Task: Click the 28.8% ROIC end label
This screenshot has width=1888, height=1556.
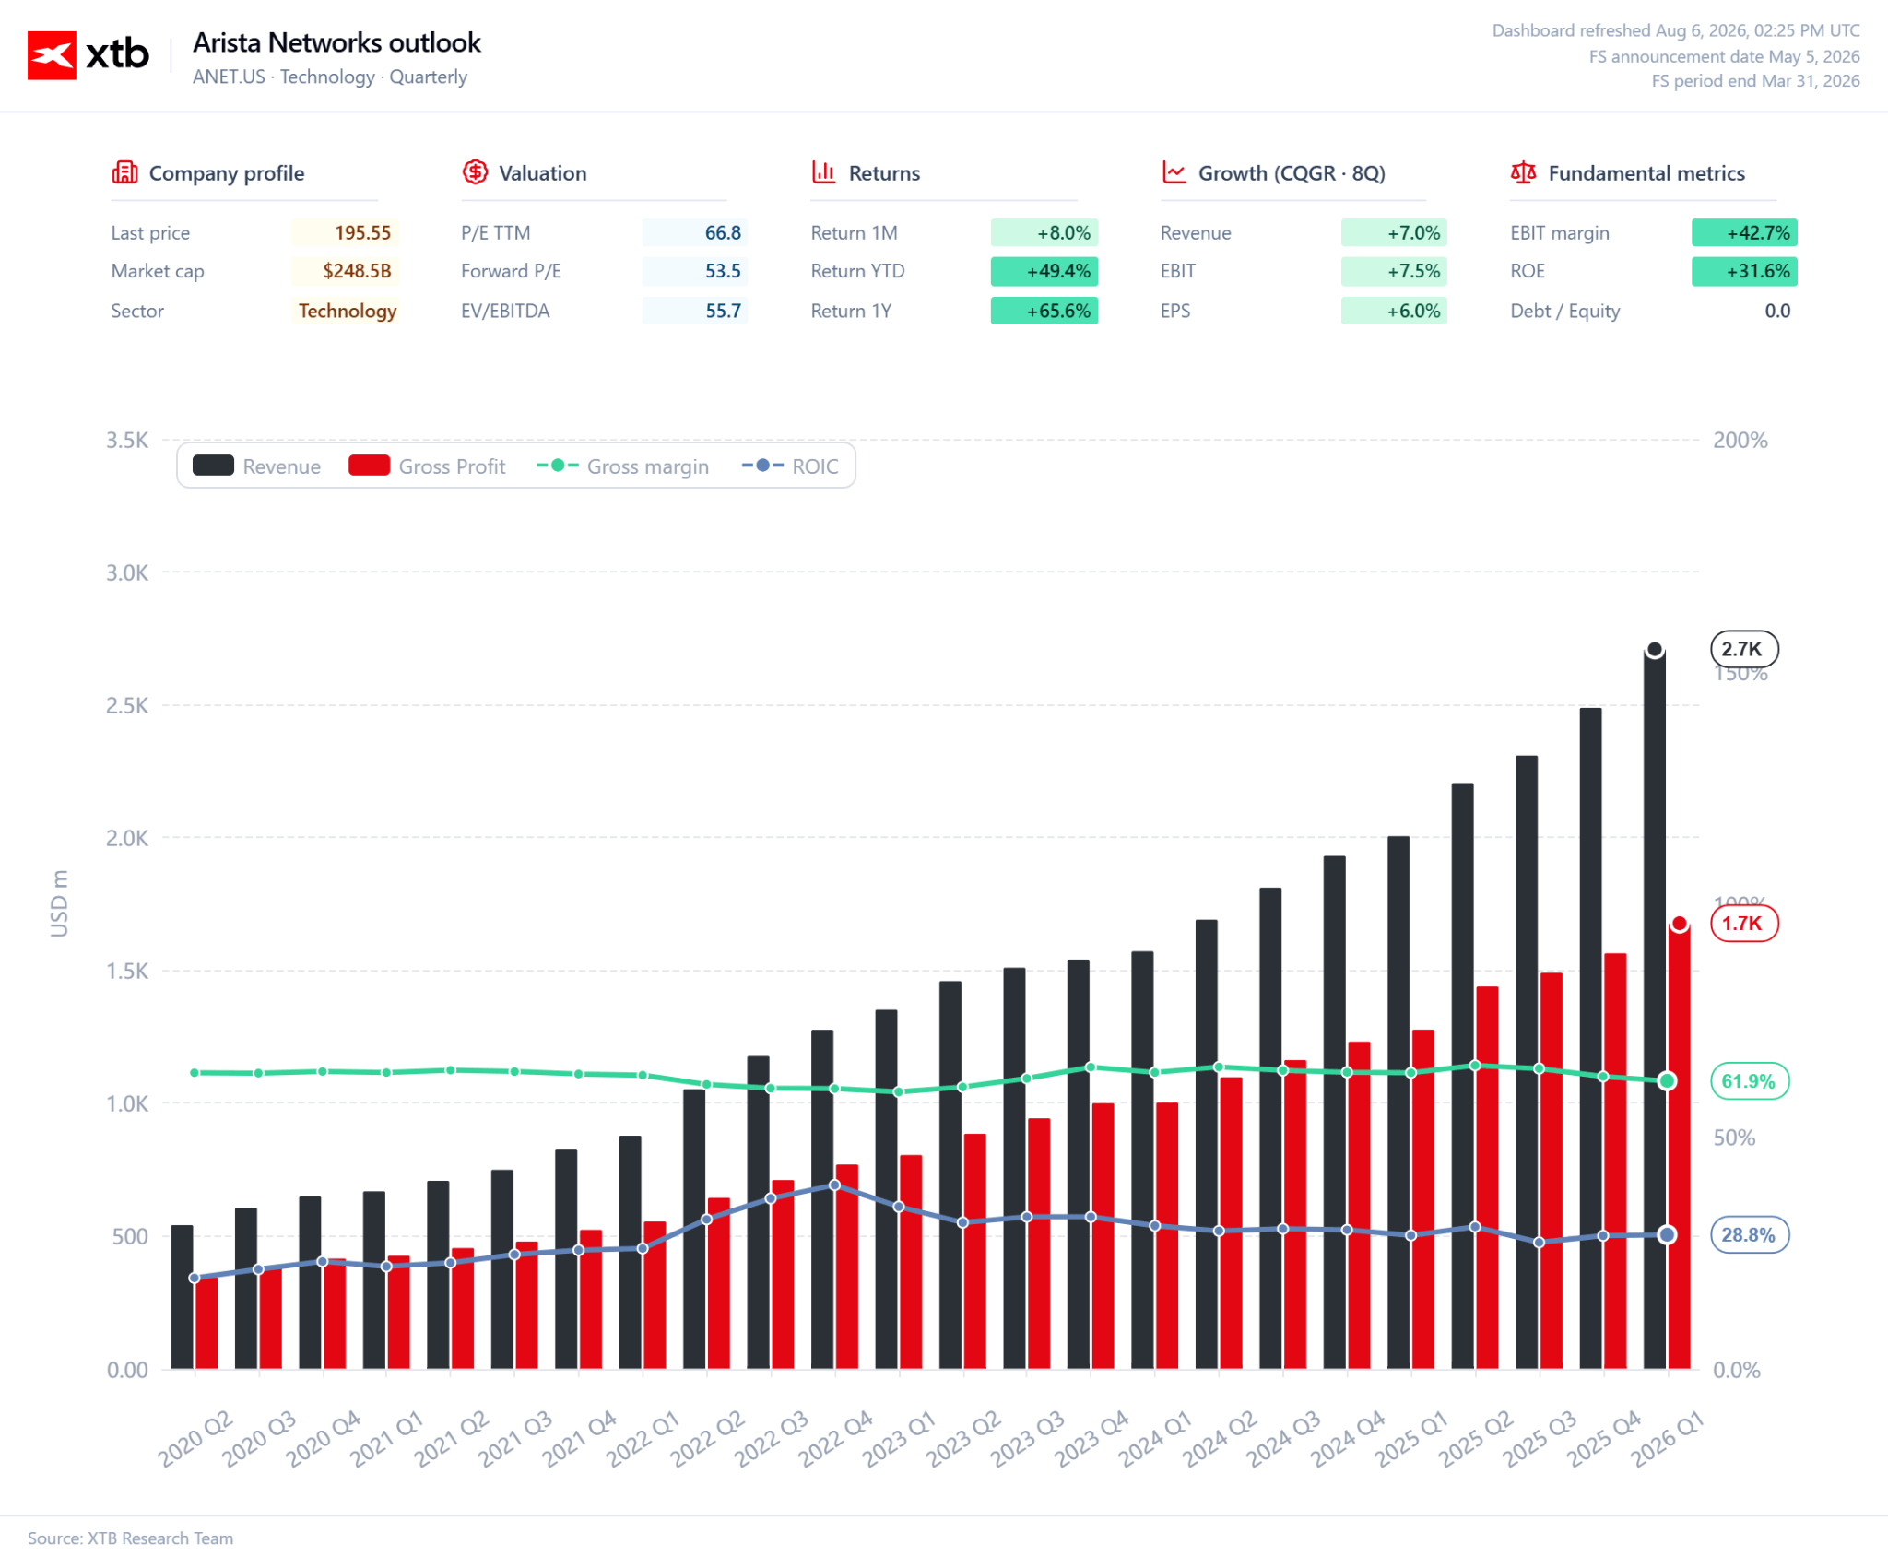Action: (1750, 1235)
